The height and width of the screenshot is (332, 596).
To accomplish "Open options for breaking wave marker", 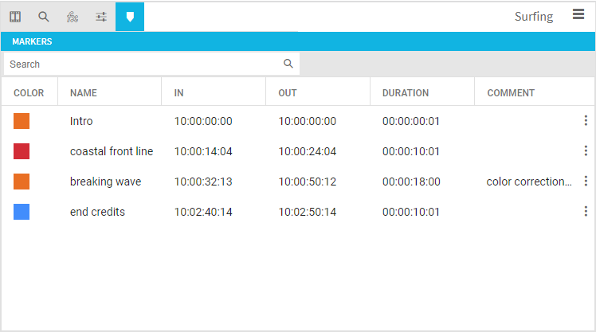I will click(586, 182).
